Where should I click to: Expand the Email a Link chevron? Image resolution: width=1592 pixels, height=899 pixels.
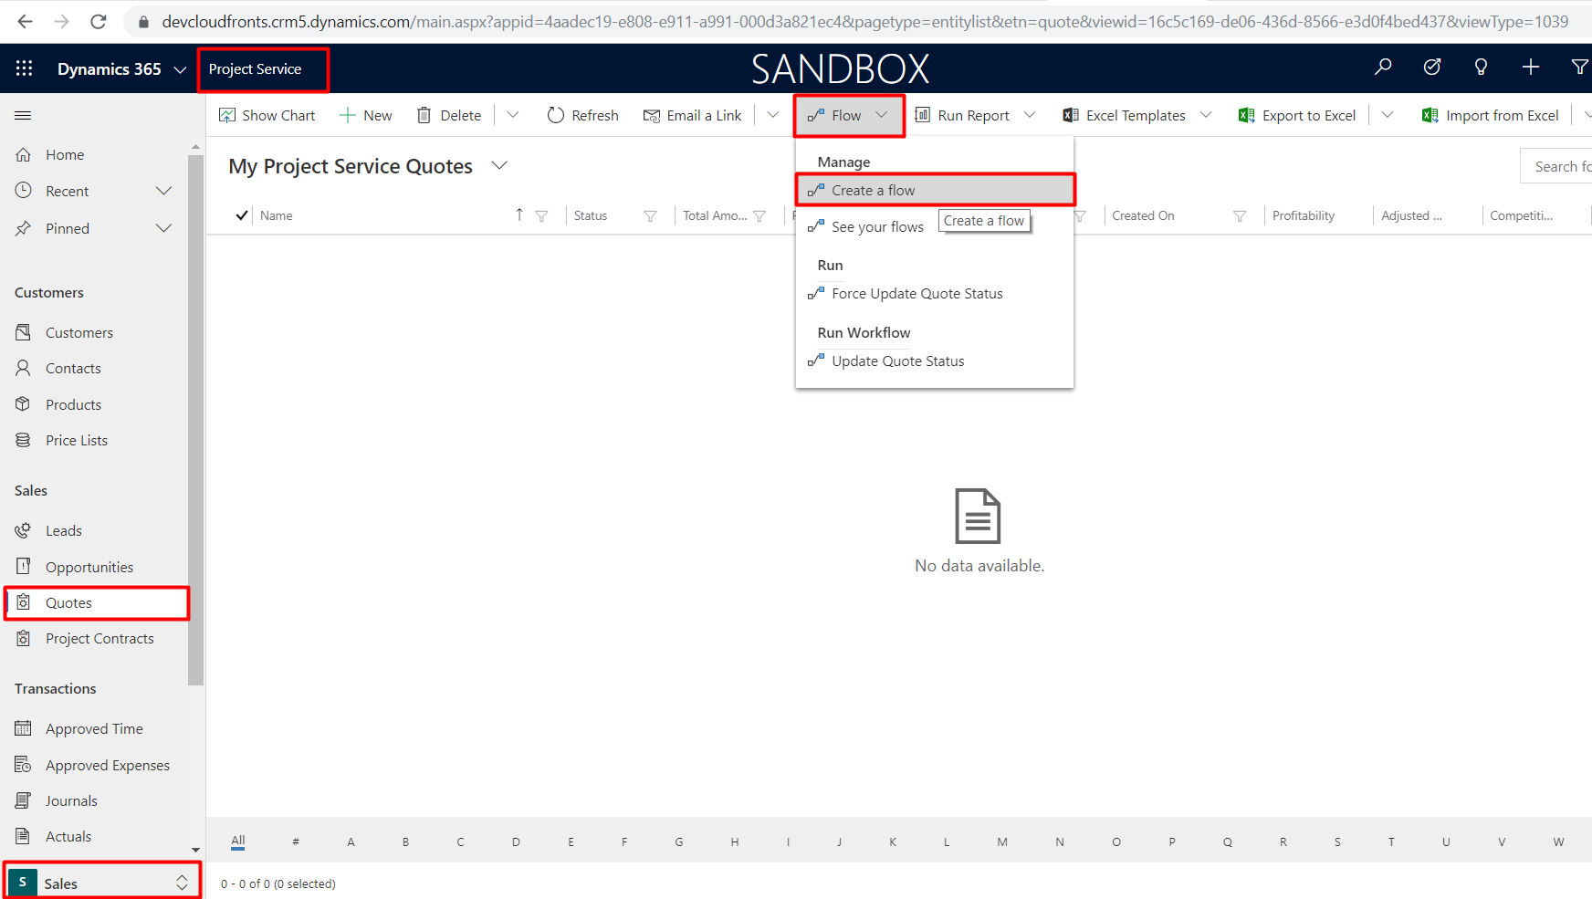coord(773,115)
